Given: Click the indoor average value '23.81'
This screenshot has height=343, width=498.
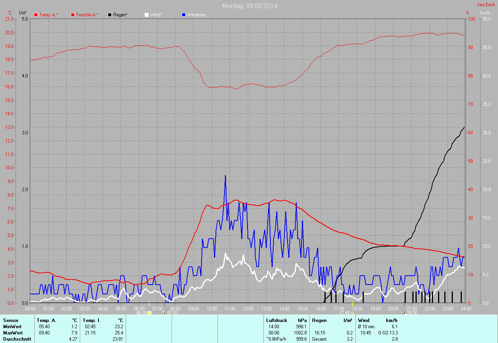Looking at the screenshot, I should [118, 339].
